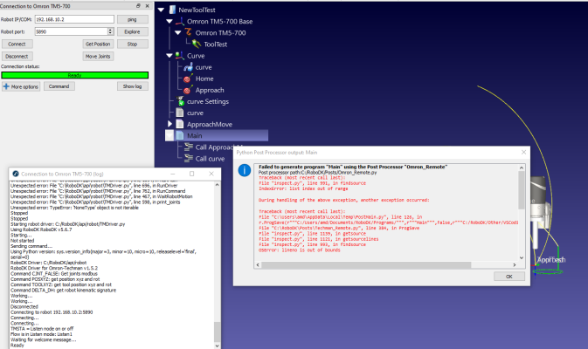Screen dimensions: 588x349
Task: Open More options in connection panel
Action: 21,86
